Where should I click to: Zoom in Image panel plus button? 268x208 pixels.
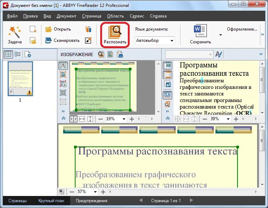(131, 119)
